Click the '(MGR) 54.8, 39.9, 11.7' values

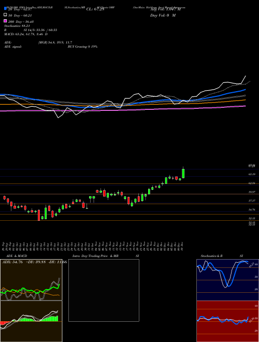(x=55, y=42)
